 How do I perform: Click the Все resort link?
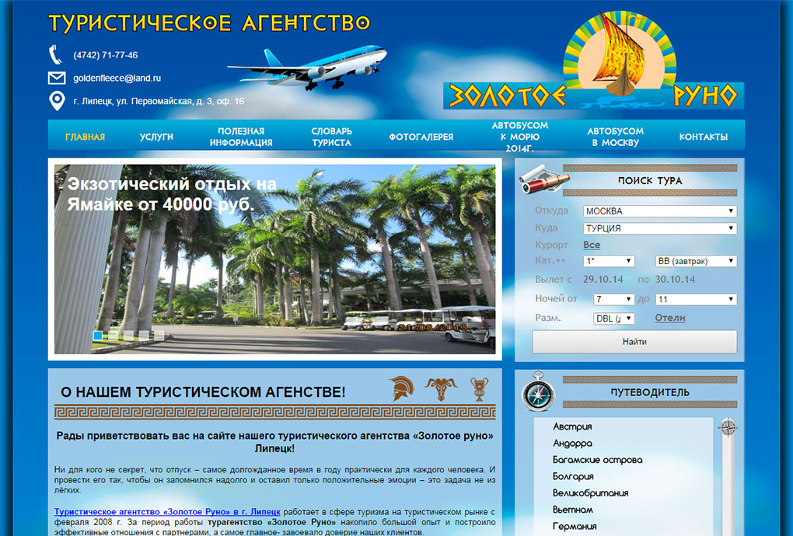click(x=591, y=245)
